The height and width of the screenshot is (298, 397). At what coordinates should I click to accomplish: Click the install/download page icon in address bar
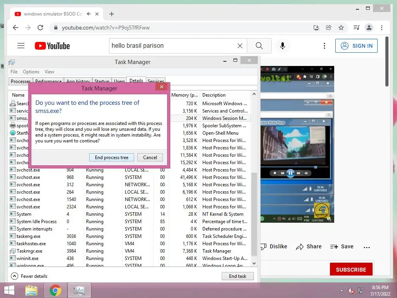click(x=316, y=28)
